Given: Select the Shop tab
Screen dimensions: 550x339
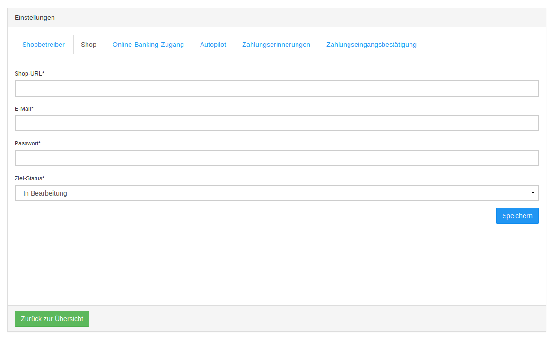Looking at the screenshot, I should coord(88,45).
